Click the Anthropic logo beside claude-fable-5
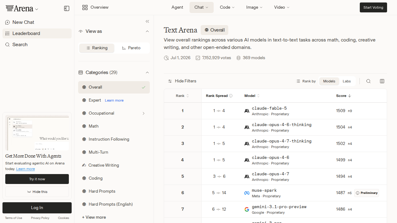Image resolution: width=397 pixels, height=223 pixels. [247, 111]
